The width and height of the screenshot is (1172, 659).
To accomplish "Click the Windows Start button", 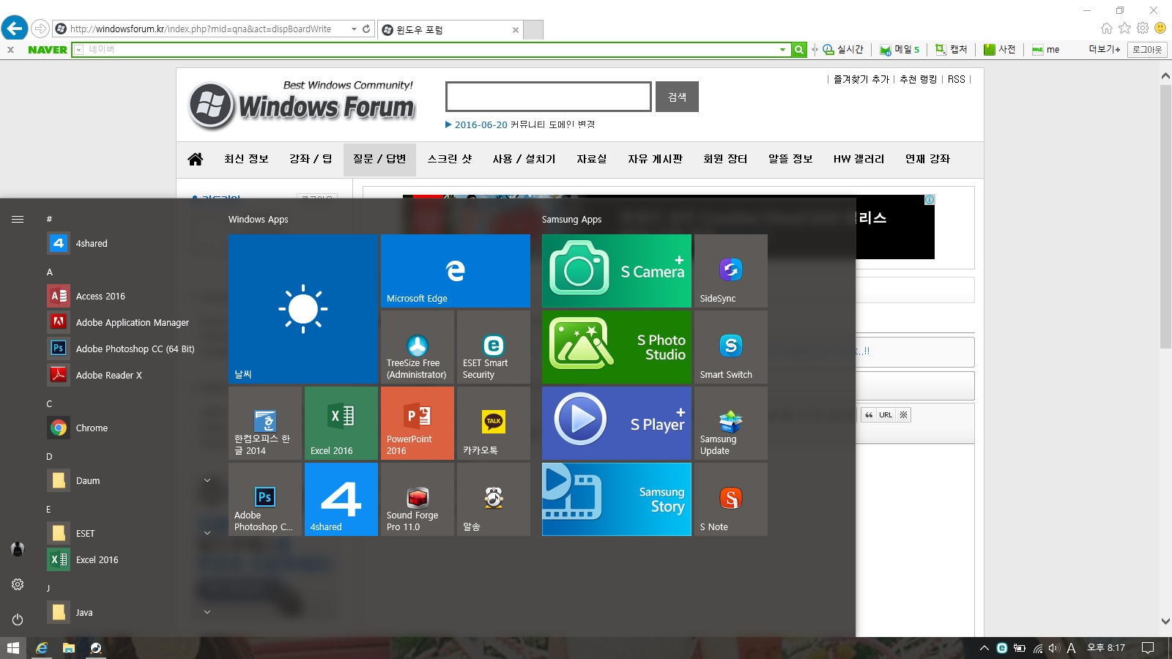I will coord(13,648).
